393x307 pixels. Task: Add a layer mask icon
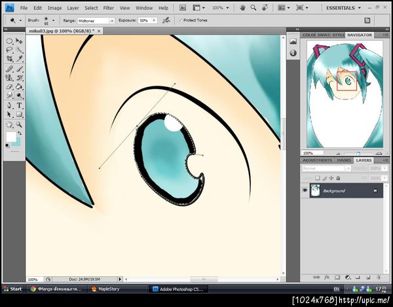pos(337,277)
